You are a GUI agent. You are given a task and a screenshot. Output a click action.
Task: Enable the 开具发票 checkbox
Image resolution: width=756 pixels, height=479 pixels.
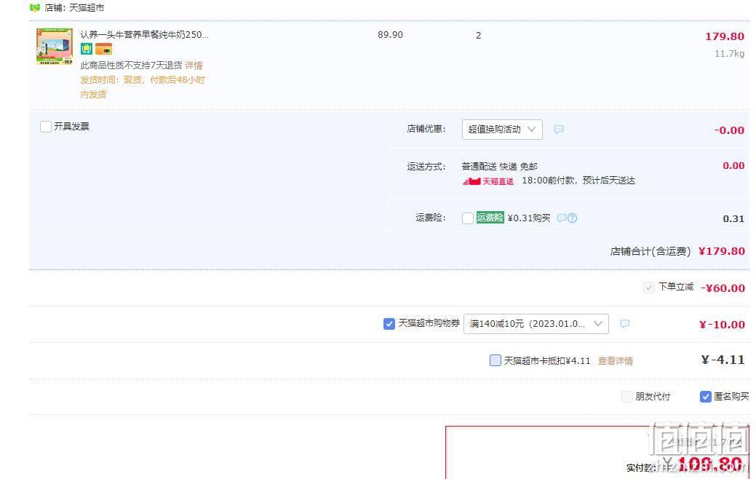click(x=46, y=127)
